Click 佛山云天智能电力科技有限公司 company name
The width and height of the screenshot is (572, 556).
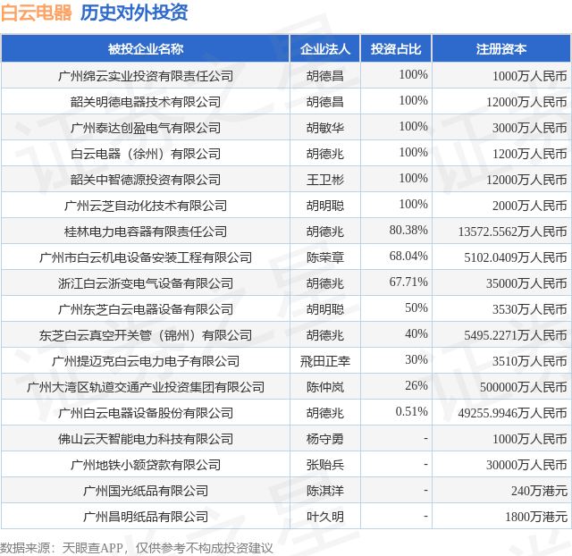pyautogui.click(x=146, y=439)
